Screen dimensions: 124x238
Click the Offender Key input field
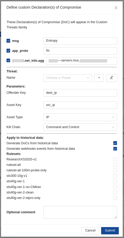tap(80, 93)
